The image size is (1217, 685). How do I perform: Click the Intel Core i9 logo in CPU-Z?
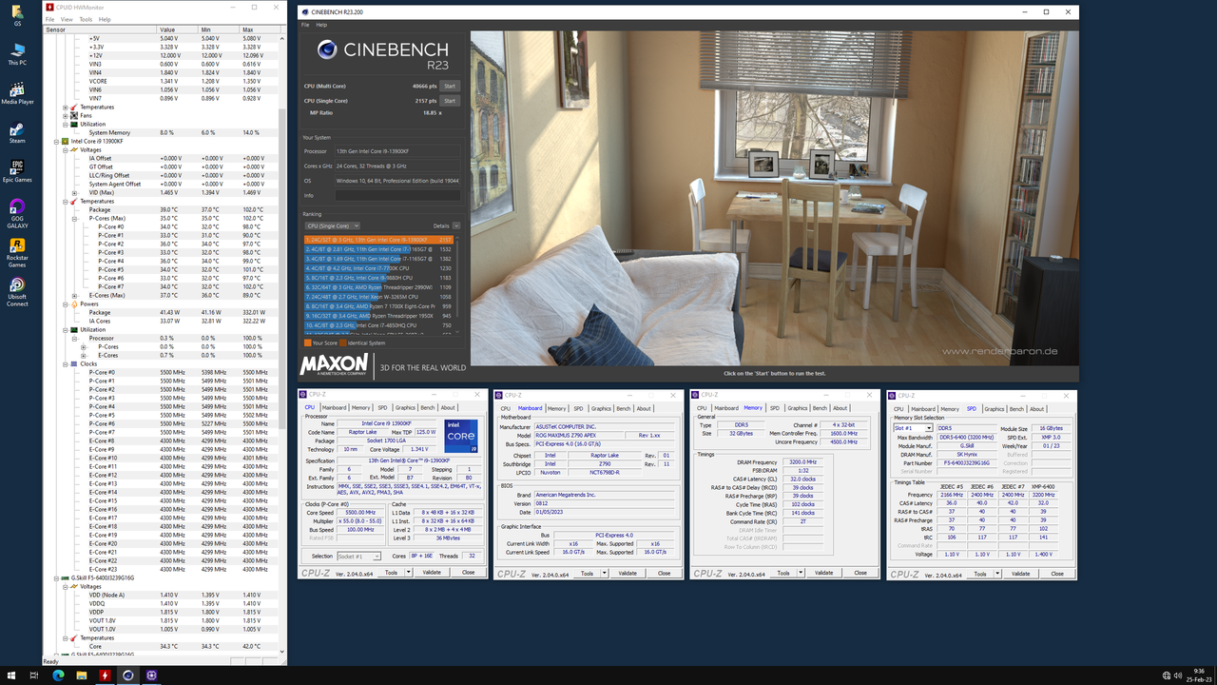pos(461,436)
